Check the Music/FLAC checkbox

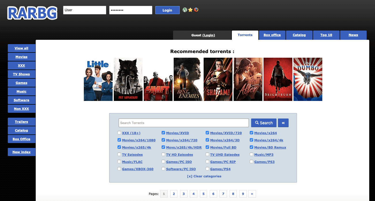click(x=119, y=162)
